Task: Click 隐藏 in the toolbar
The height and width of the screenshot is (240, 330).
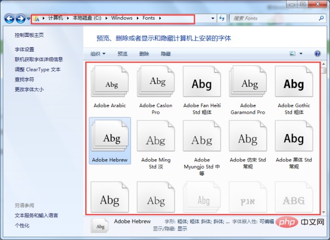Action: (166, 54)
